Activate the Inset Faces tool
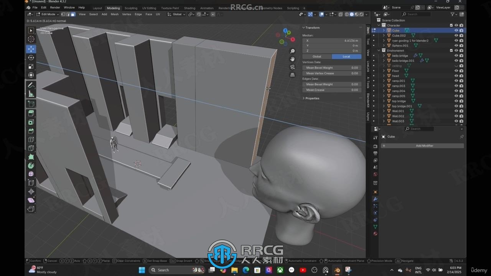This screenshot has width=491, height=276. 31,122
